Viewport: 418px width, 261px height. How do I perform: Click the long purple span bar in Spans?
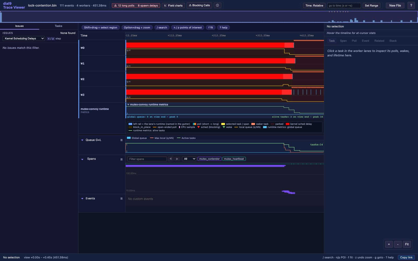[x=206, y=166]
